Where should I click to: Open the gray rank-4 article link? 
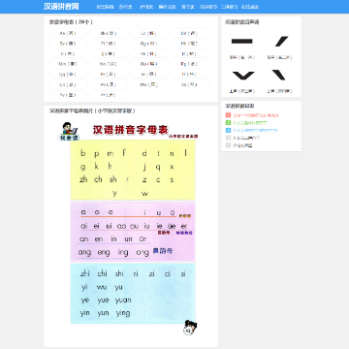[x=246, y=138]
